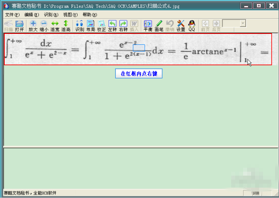Close the 赛酷文档秘书 window
This screenshot has height=198, width=279.
271,6
